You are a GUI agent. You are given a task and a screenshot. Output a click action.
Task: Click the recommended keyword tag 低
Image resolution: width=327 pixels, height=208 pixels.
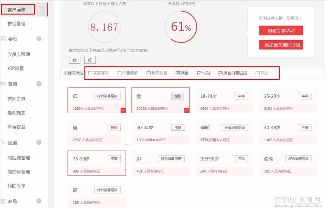tap(90, 60)
